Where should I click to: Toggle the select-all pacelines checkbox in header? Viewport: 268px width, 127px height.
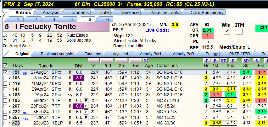[5, 66]
